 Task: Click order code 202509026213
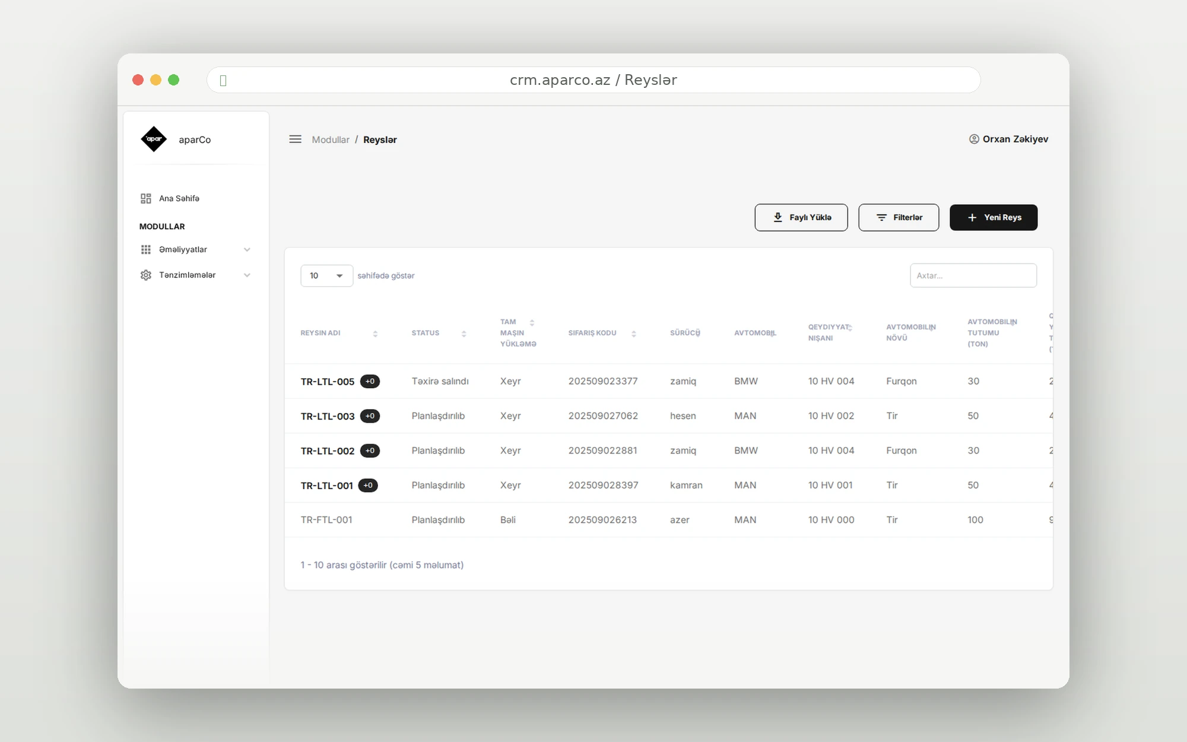[602, 520]
